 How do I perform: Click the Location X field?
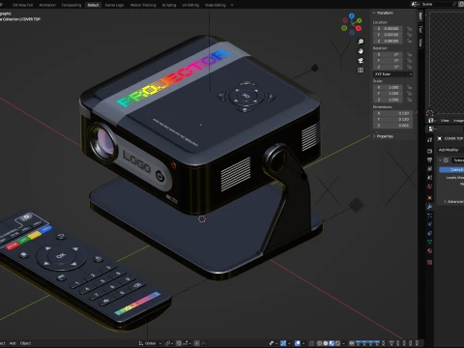point(389,29)
